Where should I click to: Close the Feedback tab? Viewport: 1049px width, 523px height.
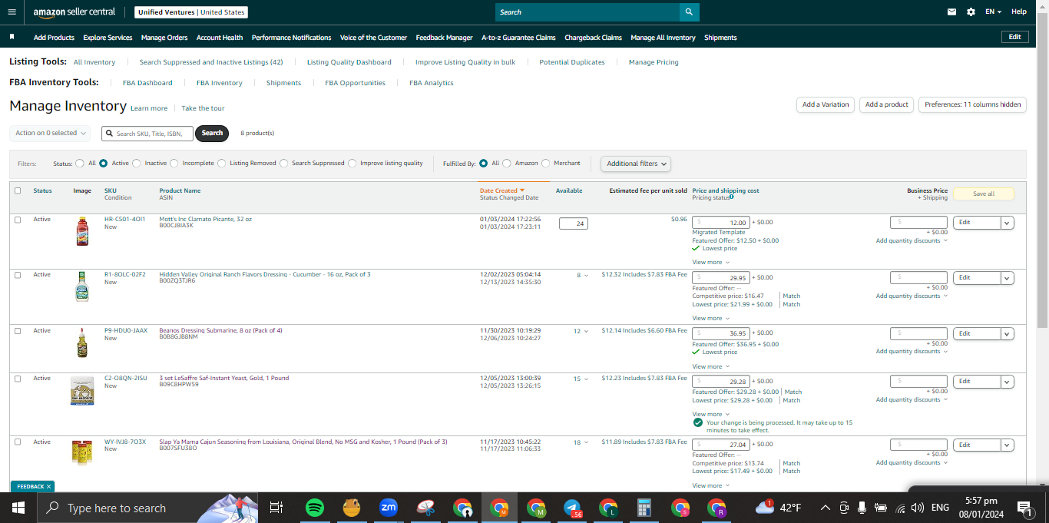click(48, 487)
